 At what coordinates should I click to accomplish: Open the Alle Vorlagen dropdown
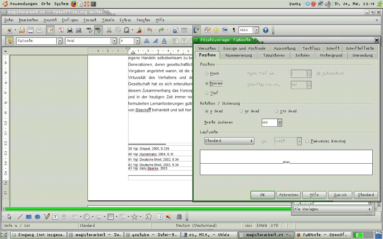(332, 209)
